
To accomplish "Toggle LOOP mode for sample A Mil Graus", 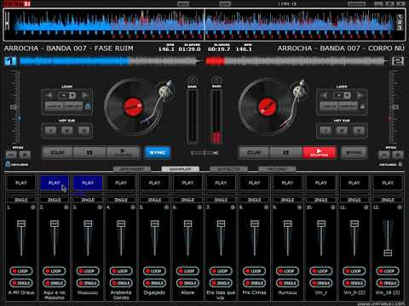I will pos(21,271).
